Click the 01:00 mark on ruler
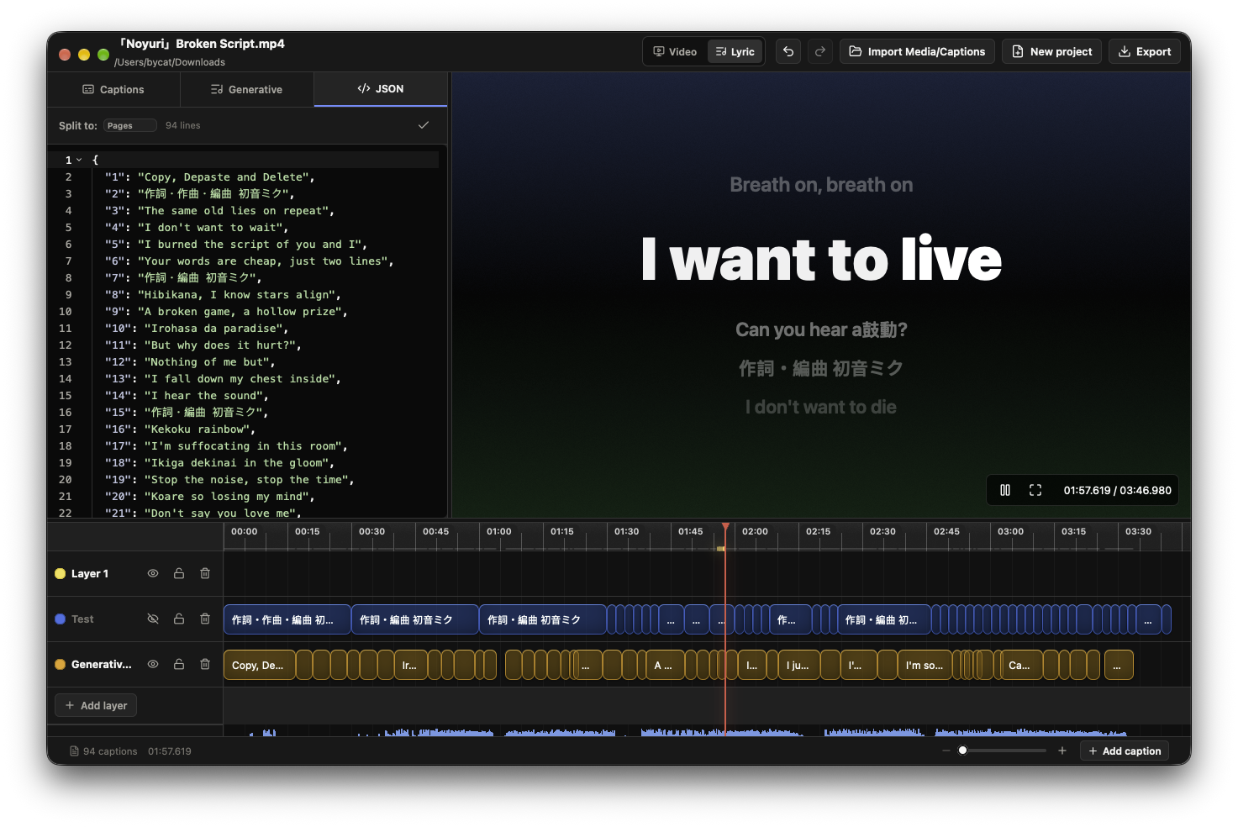Image resolution: width=1238 pixels, height=827 pixels. click(x=499, y=531)
